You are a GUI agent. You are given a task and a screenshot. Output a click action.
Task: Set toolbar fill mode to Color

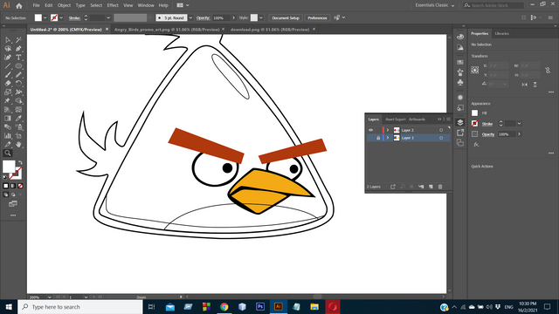[x=6, y=186]
